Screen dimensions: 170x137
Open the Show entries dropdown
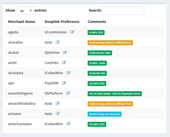coord(25,11)
